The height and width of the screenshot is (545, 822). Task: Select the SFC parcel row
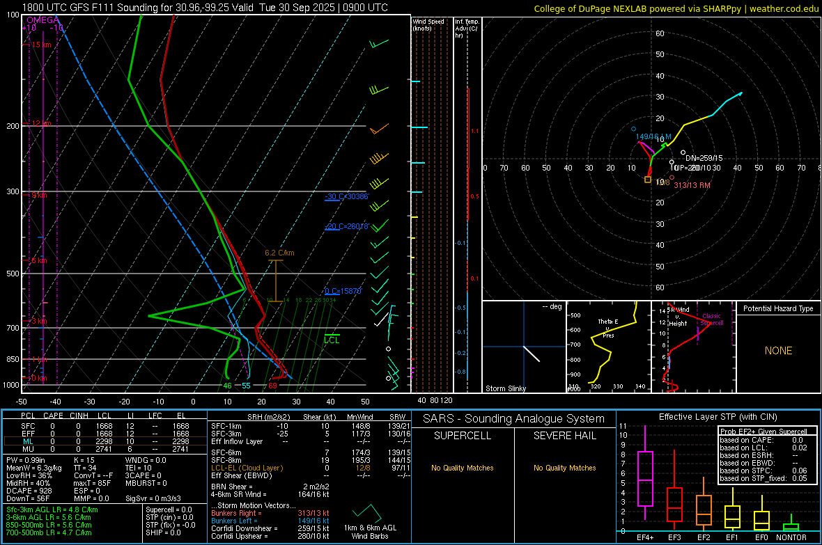point(104,426)
